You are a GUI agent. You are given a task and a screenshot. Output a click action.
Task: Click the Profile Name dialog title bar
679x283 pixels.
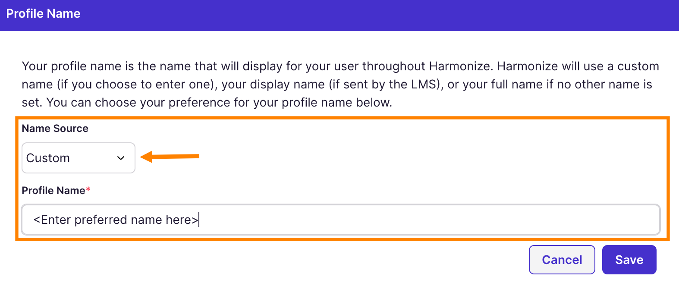43,13
